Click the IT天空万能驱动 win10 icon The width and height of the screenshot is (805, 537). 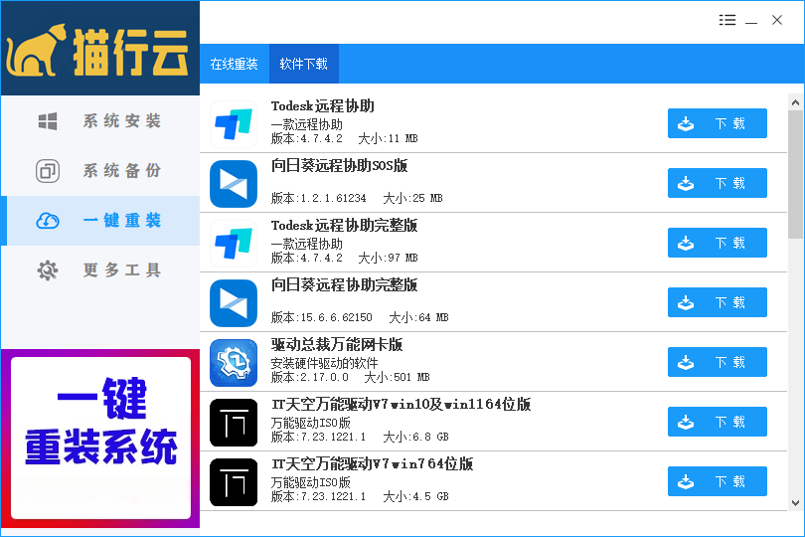click(234, 423)
